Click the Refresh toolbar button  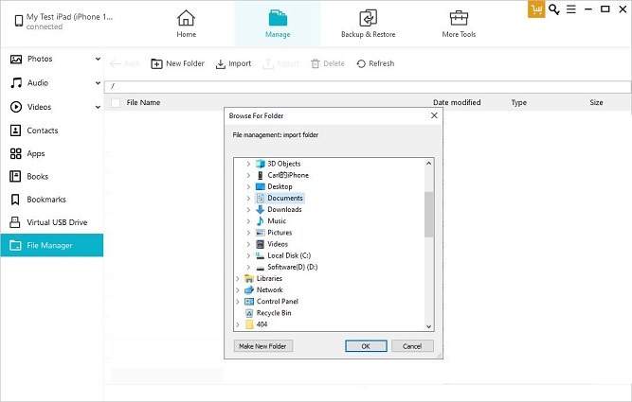point(375,63)
